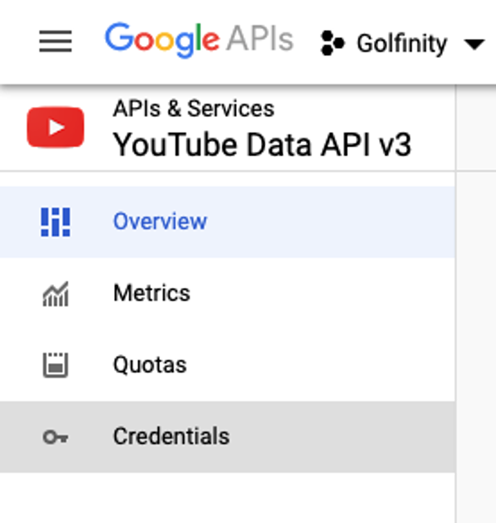The width and height of the screenshot is (496, 523).
Task: Click the APIs & Services label
Action: point(194,109)
